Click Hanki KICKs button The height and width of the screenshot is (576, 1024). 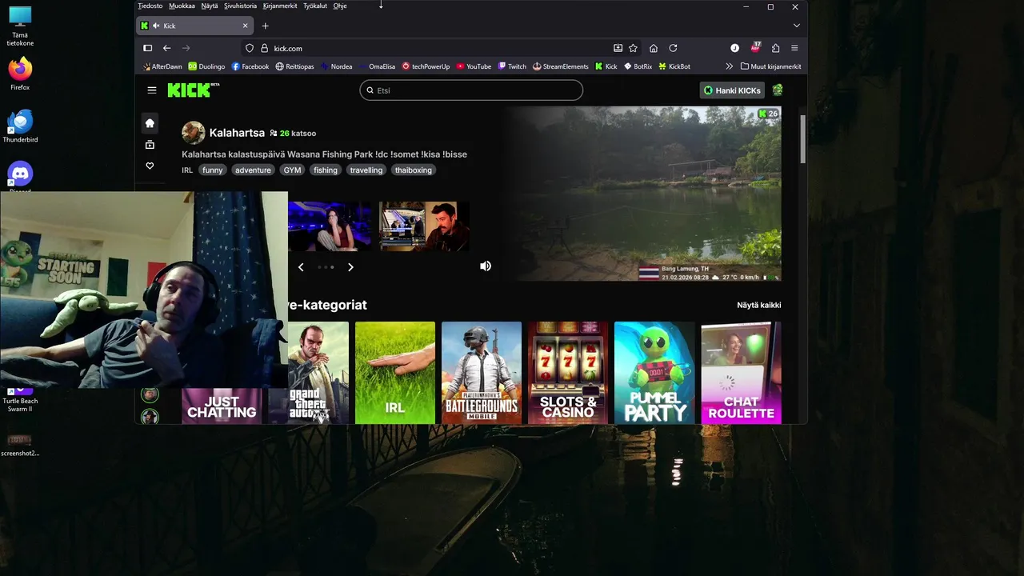[732, 90]
